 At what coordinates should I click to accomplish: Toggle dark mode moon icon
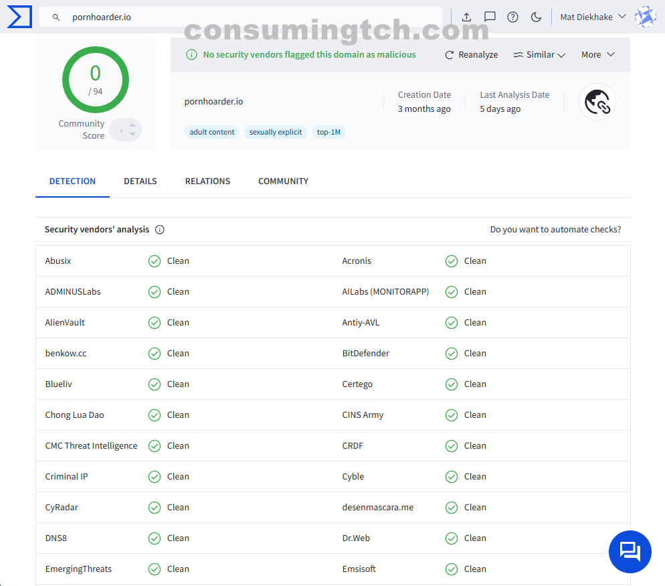(x=535, y=17)
